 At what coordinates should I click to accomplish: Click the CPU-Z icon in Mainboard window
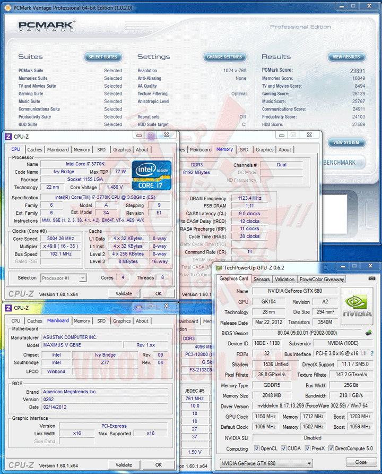click(x=8, y=308)
